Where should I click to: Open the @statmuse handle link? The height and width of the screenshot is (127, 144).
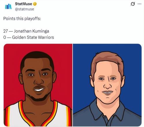[x=24, y=9]
